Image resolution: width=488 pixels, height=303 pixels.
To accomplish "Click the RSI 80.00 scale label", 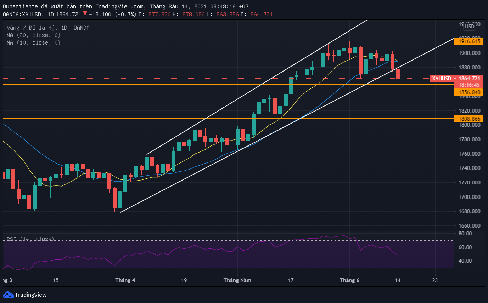I will click(465, 234).
